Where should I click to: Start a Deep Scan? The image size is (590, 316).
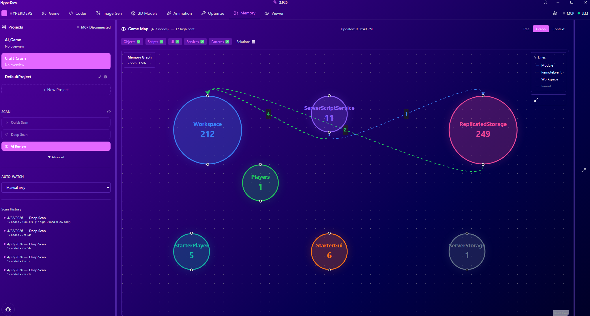pos(56,135)
